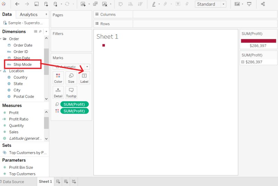Click the Size button in Marks card

point(71,78)
